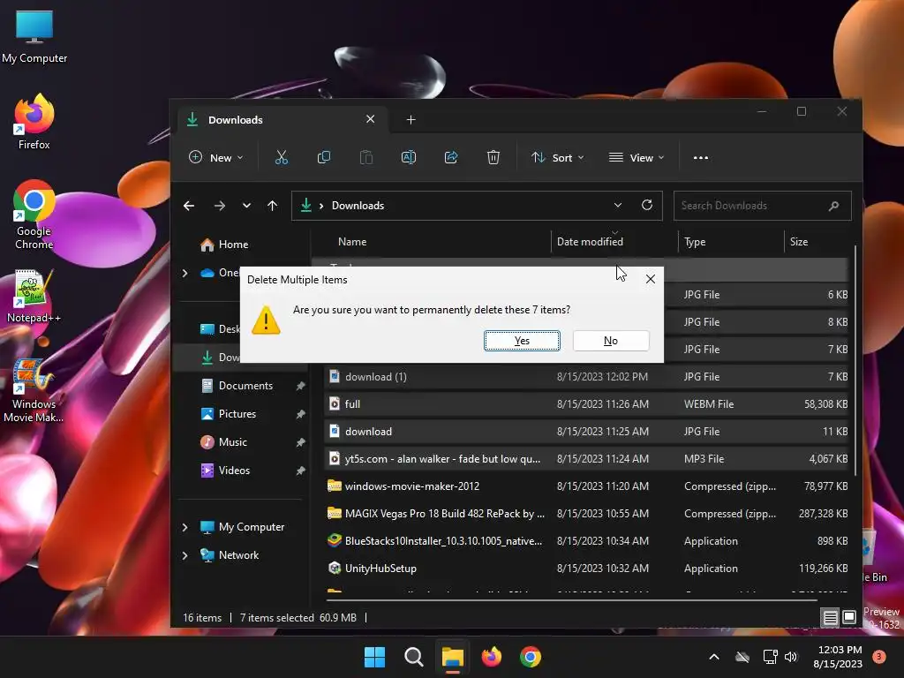Select the UnityHubSetup application

tap(586, 569)
